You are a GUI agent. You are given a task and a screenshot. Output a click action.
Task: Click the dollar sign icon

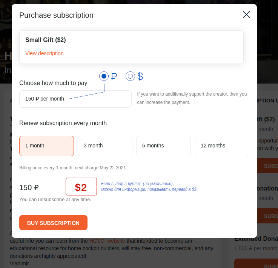pyautogui.click(x=140, y=76)
